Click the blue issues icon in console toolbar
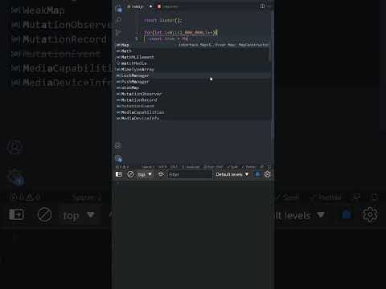The width and height of the screenshot is (386, 289). point(257,174)
